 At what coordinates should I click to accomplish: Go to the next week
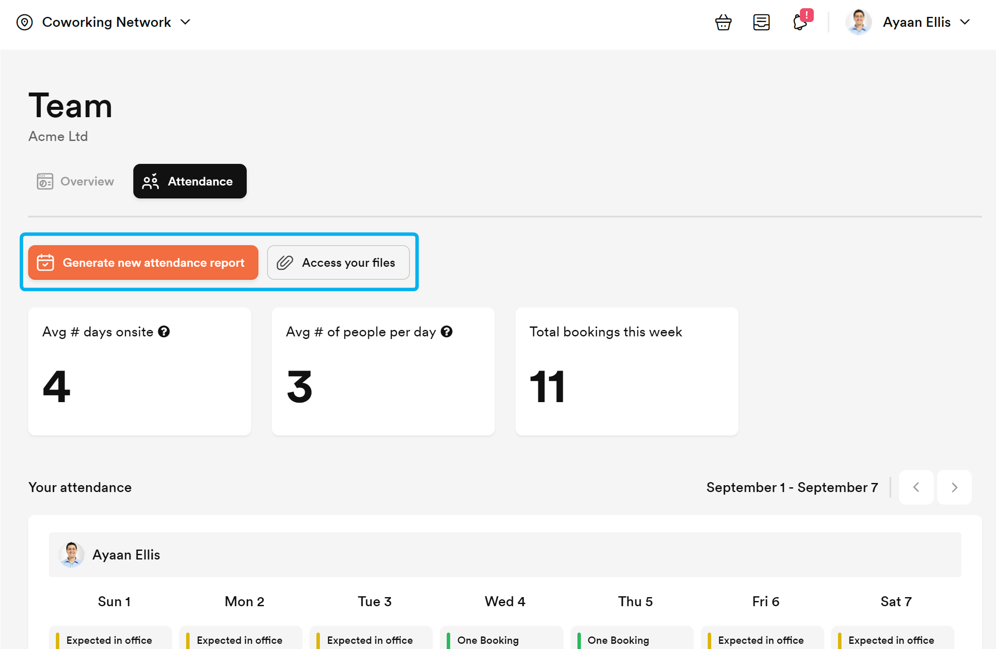[954, 487]
